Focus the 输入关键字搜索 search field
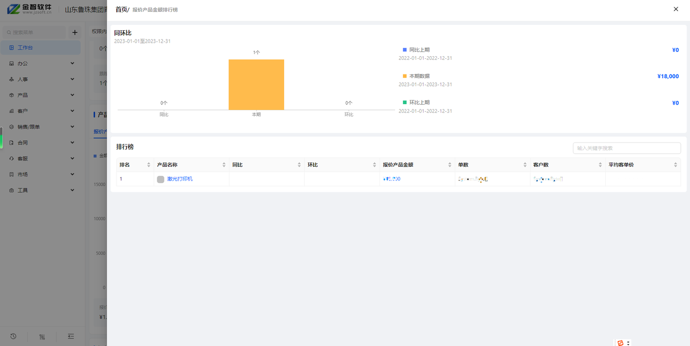Image resolution: width=690 pixels, height=346 pixels. click(x=626, y=148)
